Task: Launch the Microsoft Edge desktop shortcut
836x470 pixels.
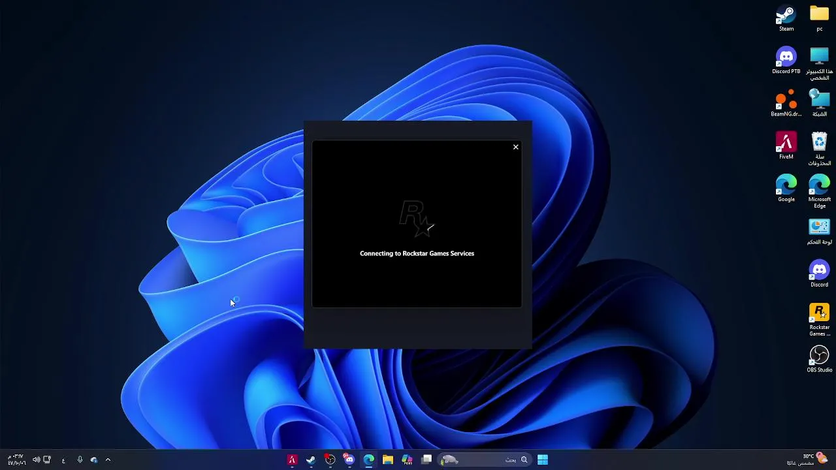Action: pos(819,192)
